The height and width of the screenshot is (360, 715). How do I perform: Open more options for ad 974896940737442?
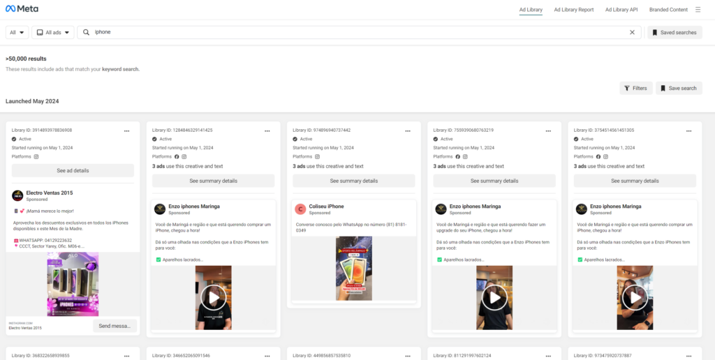pos(408,130)
